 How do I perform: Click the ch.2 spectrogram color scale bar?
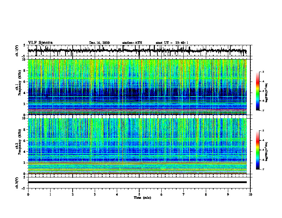coord(258,150)
